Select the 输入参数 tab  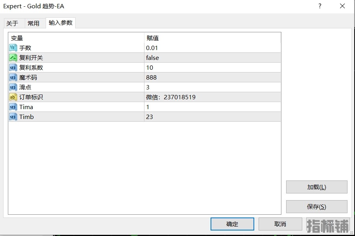coord(61,23)
